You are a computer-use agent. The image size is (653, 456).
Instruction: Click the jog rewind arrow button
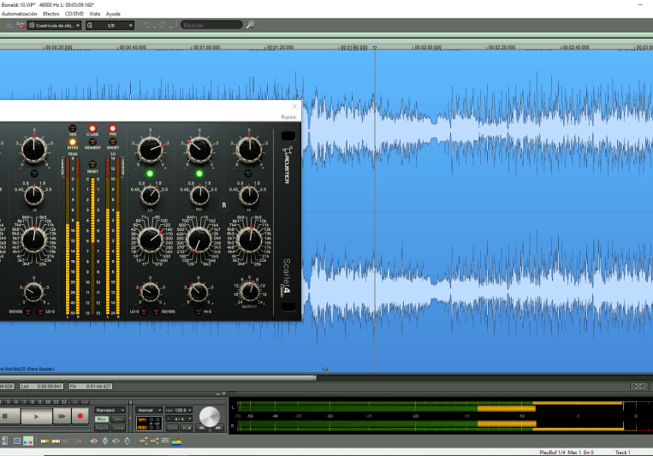(202, 428)
